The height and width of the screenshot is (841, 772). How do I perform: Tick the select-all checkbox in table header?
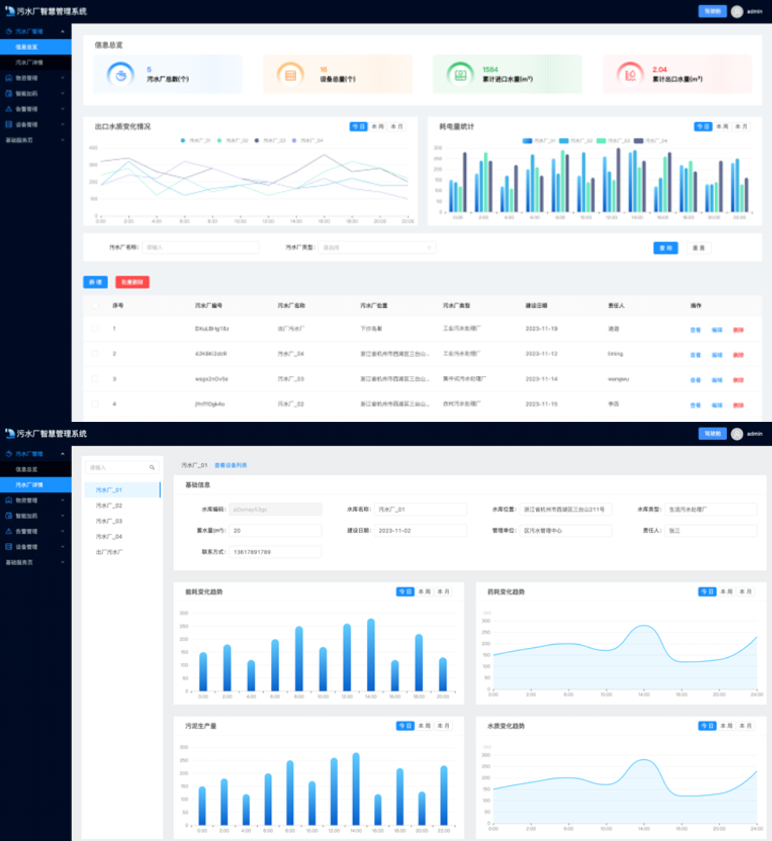95,305
